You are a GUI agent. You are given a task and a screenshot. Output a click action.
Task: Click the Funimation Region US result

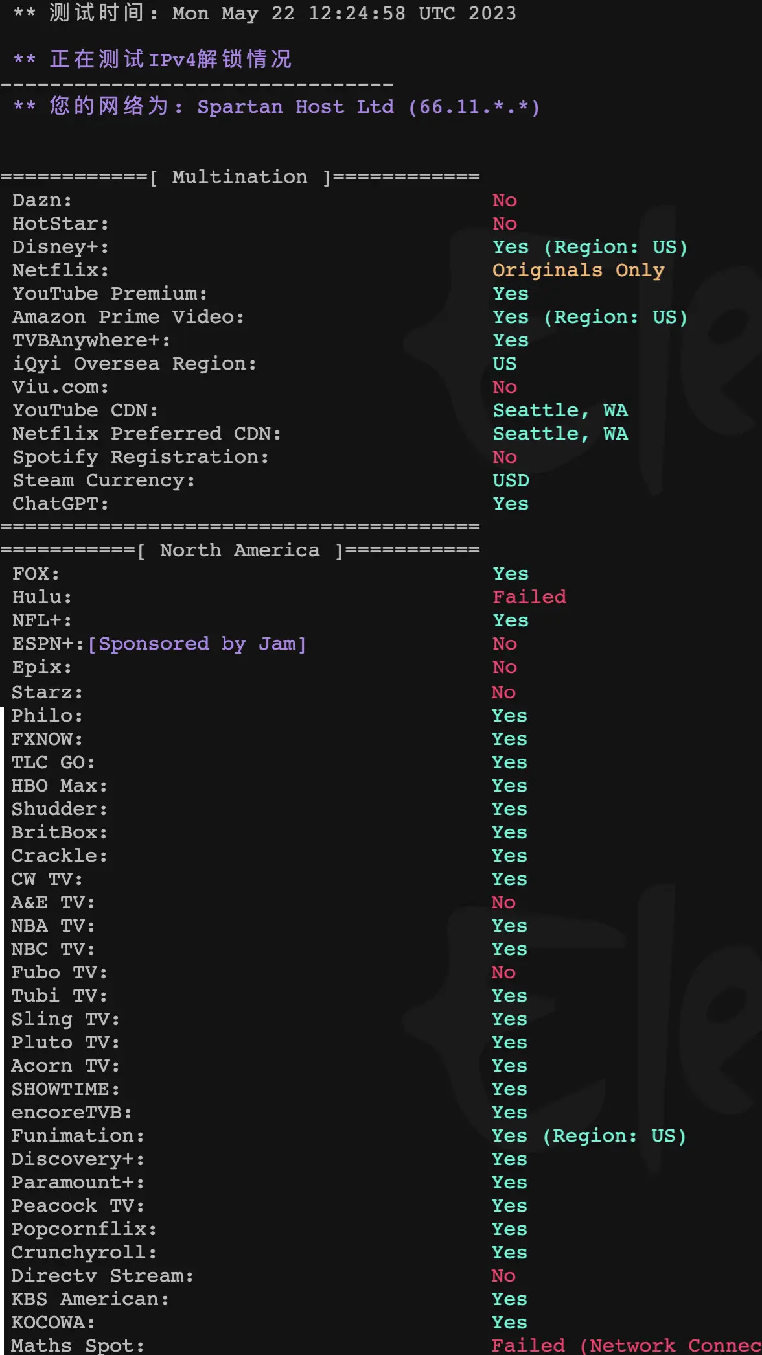(588, 1135)
